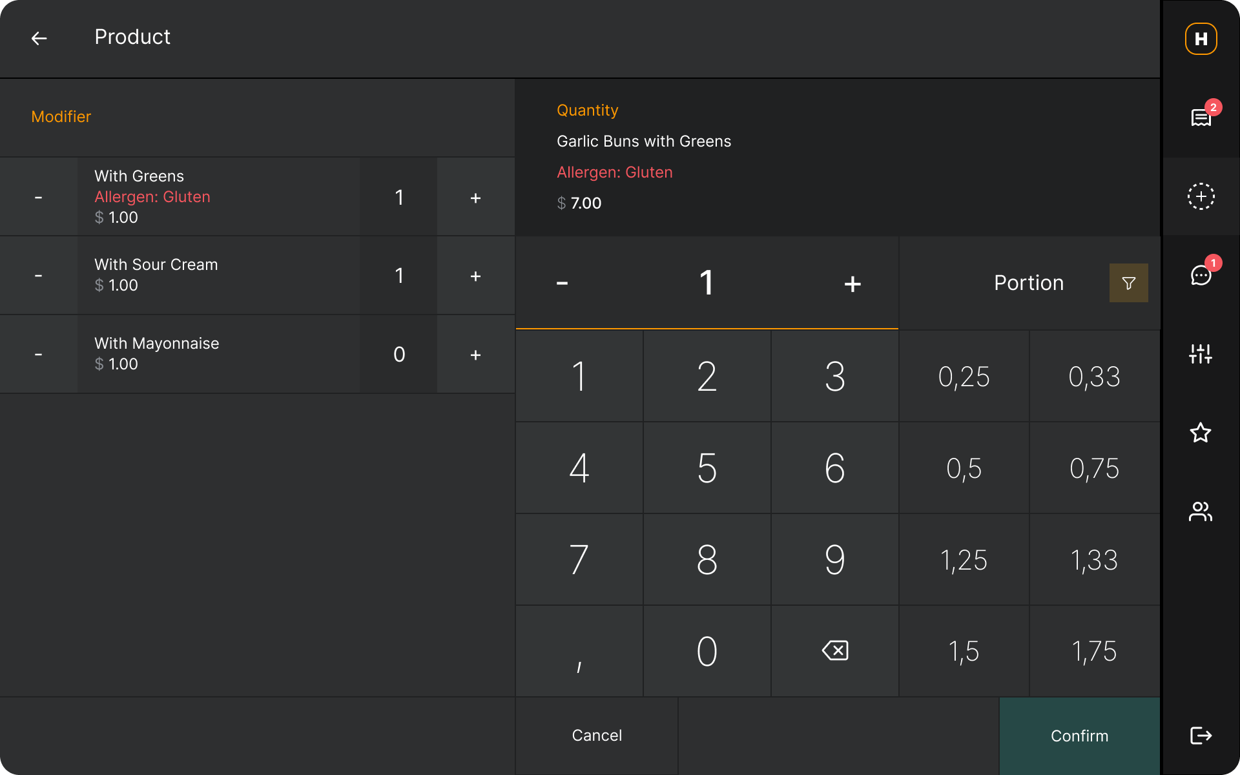The height and width of the screenshot is (775, 1240).
Task: Decrease With Greens modifier count
Action: (x=39, y=197)
